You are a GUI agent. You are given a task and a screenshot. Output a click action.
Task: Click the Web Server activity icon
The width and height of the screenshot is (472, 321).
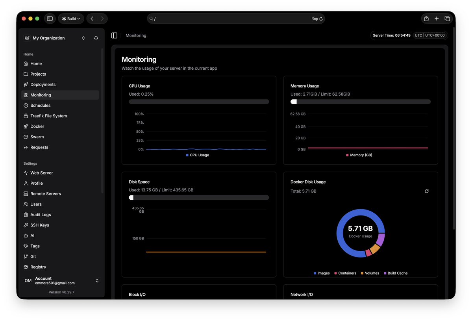pos(26,173)
